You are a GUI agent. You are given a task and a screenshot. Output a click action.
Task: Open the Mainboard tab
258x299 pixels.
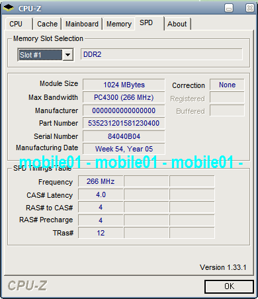pos(82,24)
